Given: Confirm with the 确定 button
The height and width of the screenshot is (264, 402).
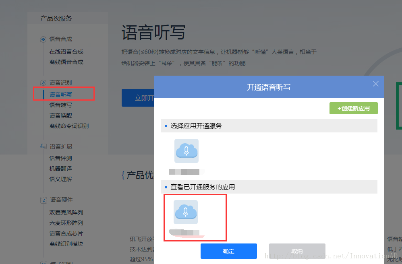Looking at the screenshot, I should coord(229,251).
